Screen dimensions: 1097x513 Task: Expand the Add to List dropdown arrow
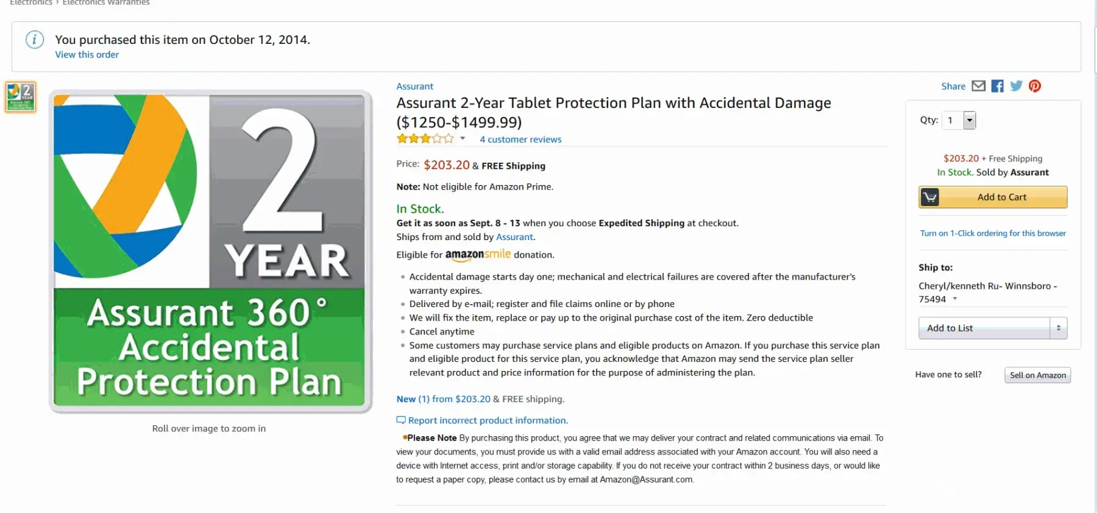pos(1059,328)
